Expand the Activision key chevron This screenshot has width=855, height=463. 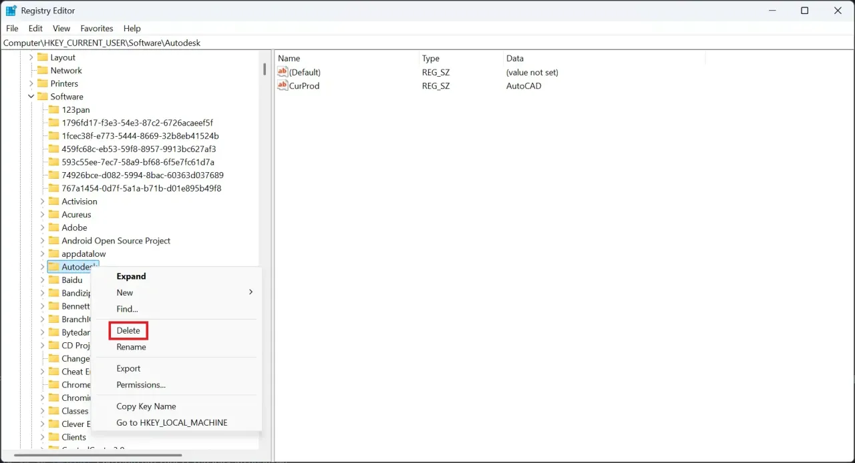42,201
